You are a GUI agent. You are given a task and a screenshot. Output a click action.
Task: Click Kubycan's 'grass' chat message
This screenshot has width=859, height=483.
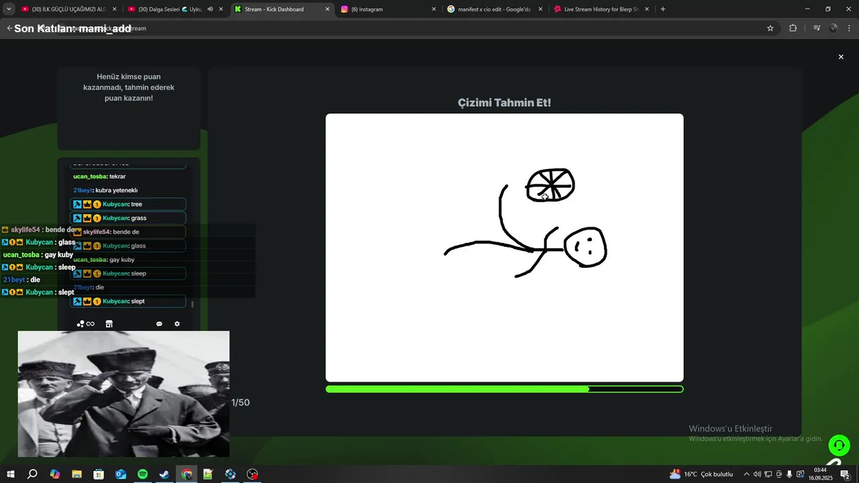(128, 218)
